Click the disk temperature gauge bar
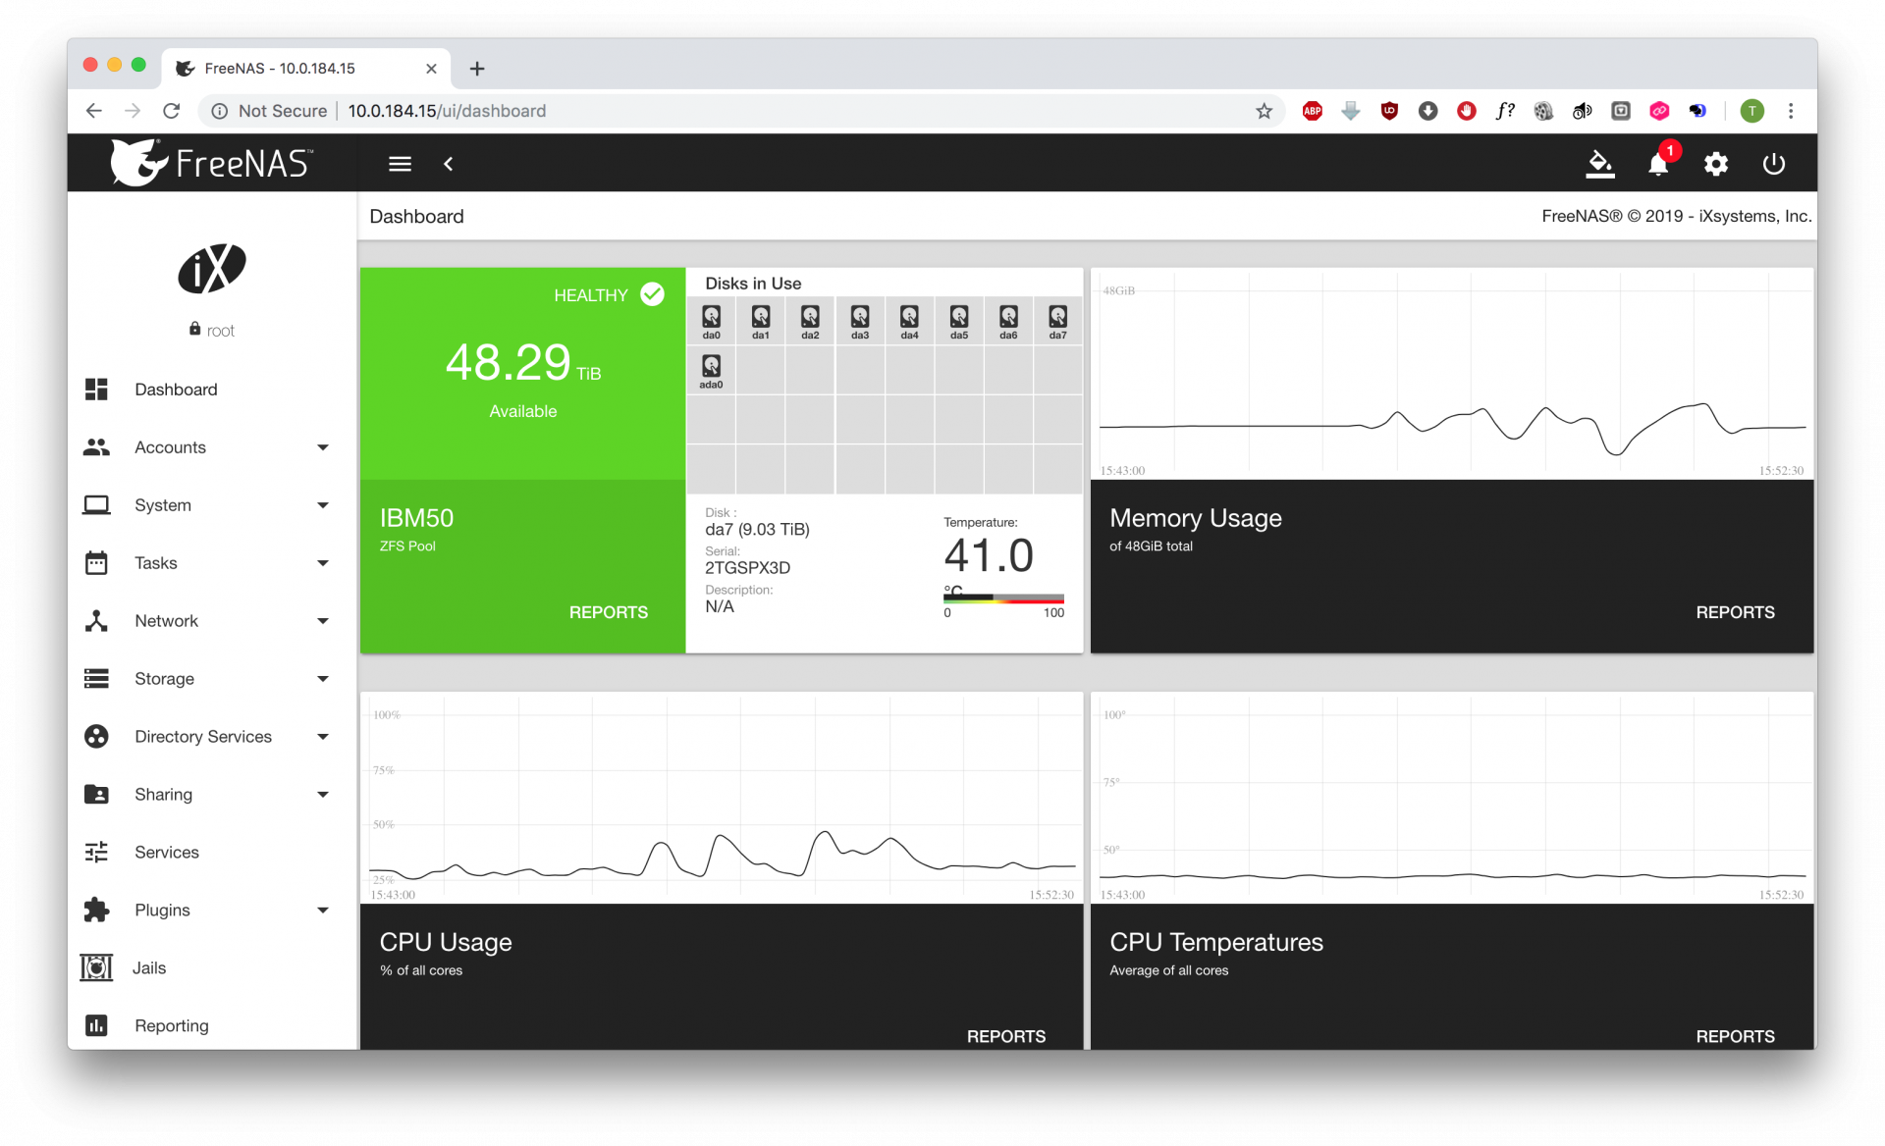The width and height of the screenshot is (1885, 1146). pos(1003,598)
